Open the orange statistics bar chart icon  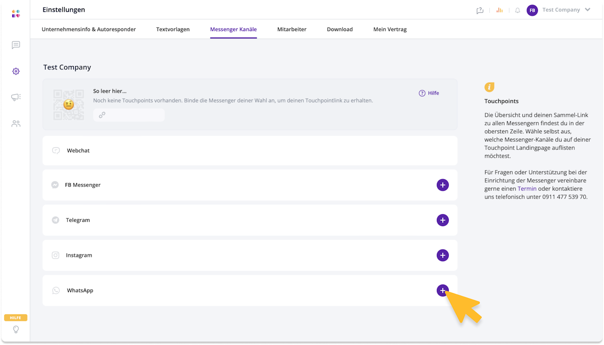[499, 10]
